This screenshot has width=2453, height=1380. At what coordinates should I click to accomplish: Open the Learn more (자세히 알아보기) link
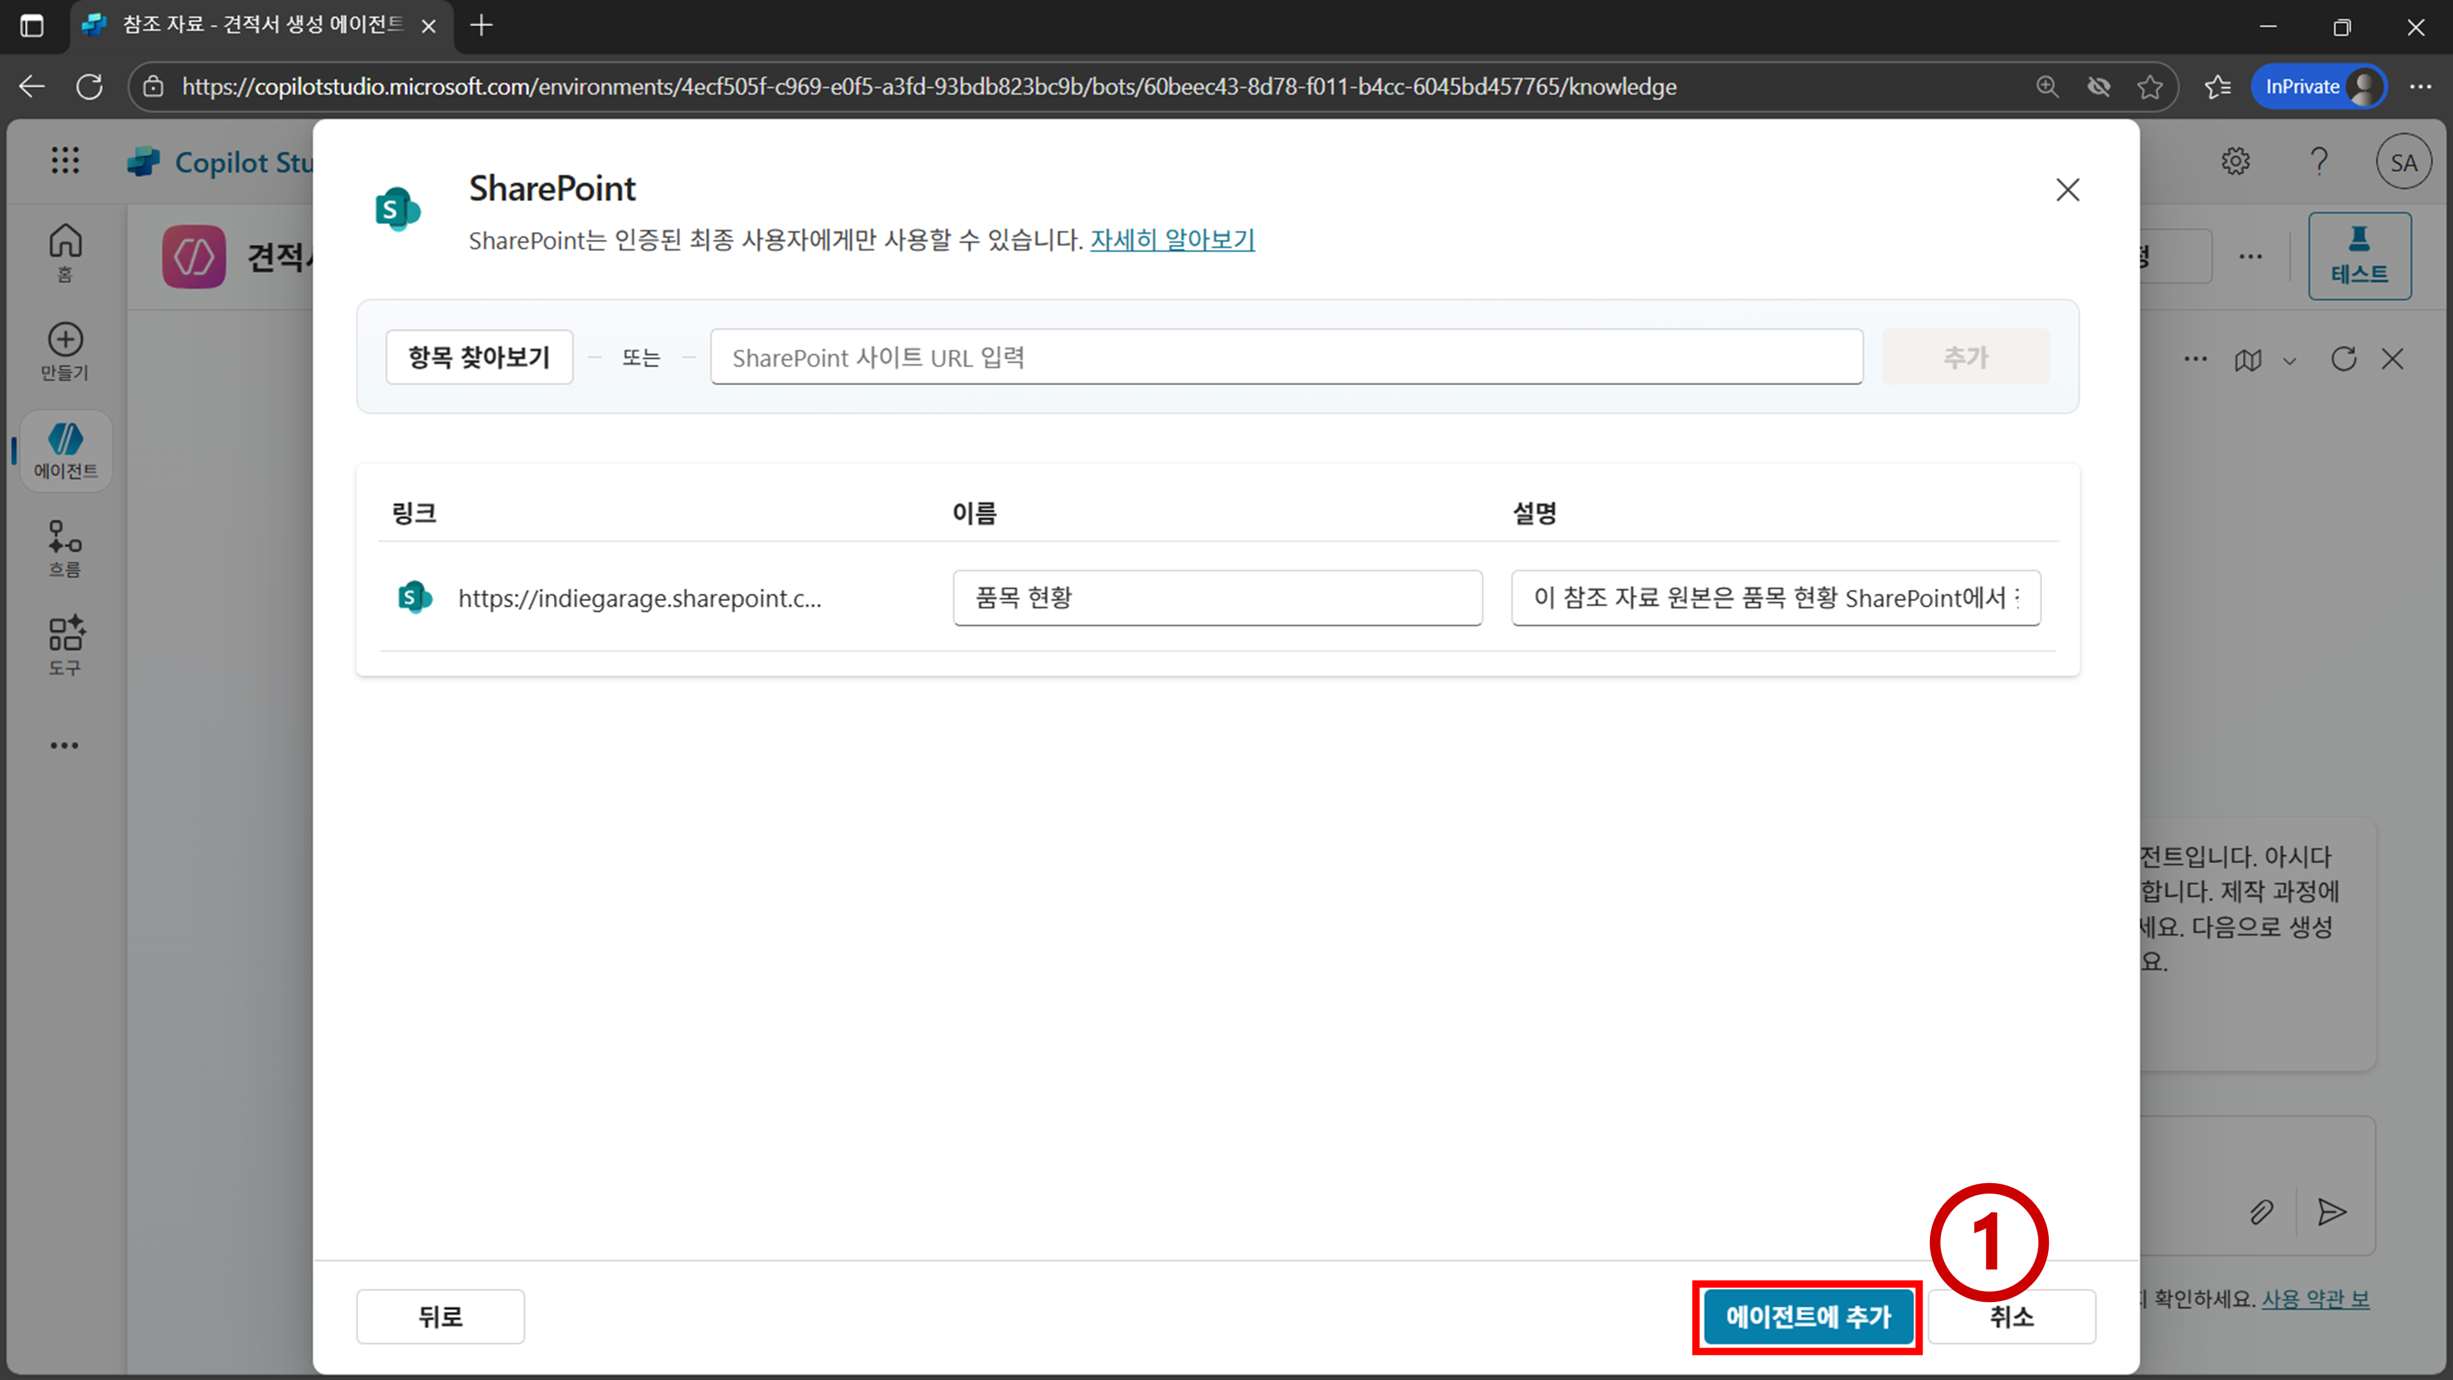1171,240
